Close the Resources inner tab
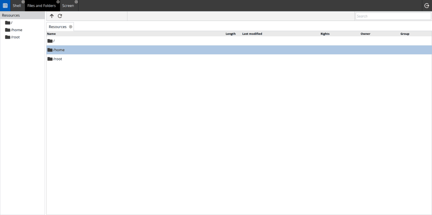This screenshot has height=215, width=432. (x=71, y=27)
